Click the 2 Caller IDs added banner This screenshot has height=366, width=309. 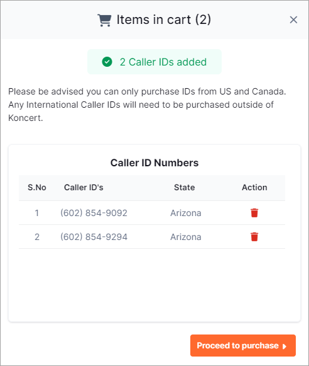(x=154, y=62)
